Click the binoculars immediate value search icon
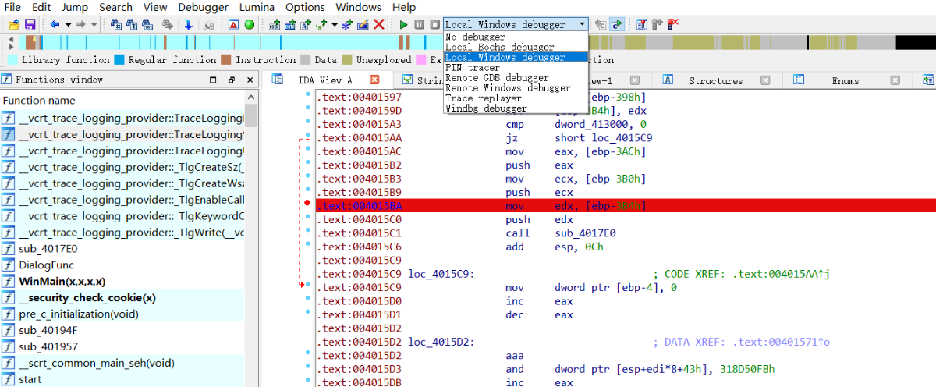The width and height of the screenshot is (936, 387). [147, 24]
